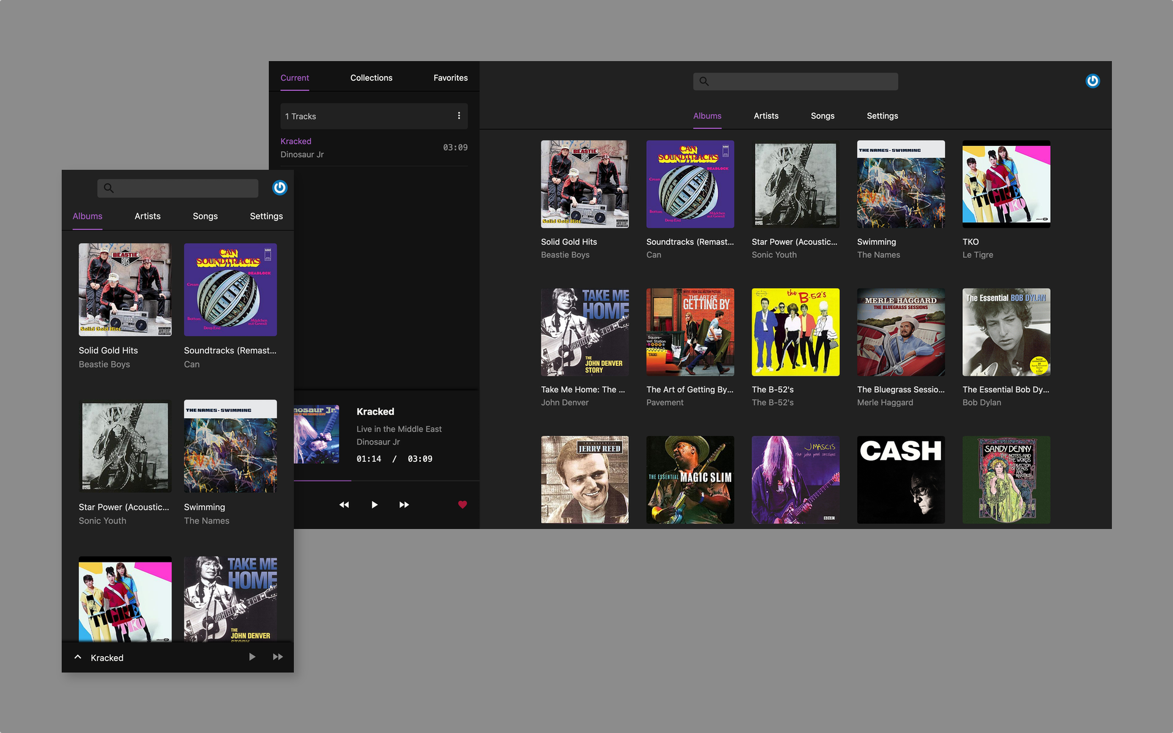Skip forward in the mini player bar
This screenshot has width=1173, height=733.
pos(277,657)
